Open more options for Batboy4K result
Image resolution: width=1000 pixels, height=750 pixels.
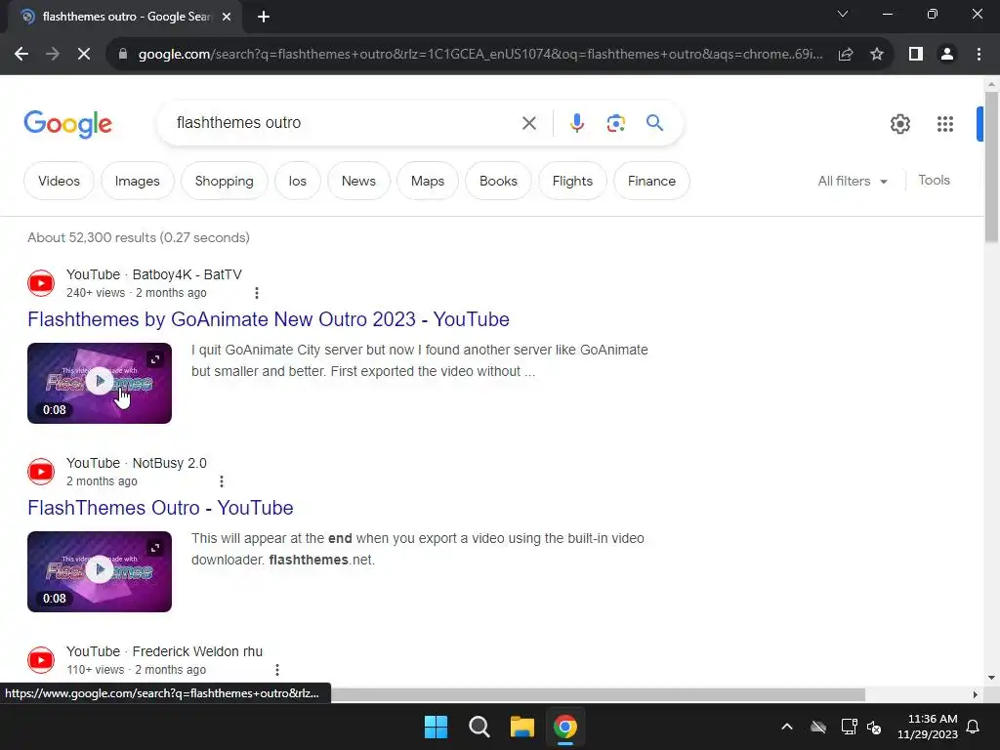coord(257,293)
